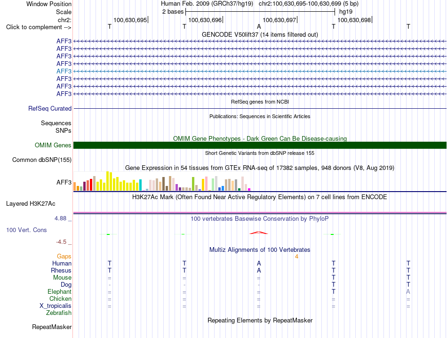
Task: Open the Multiz Alignments of 100 Vertebrates title
Action: click(260, 250)
